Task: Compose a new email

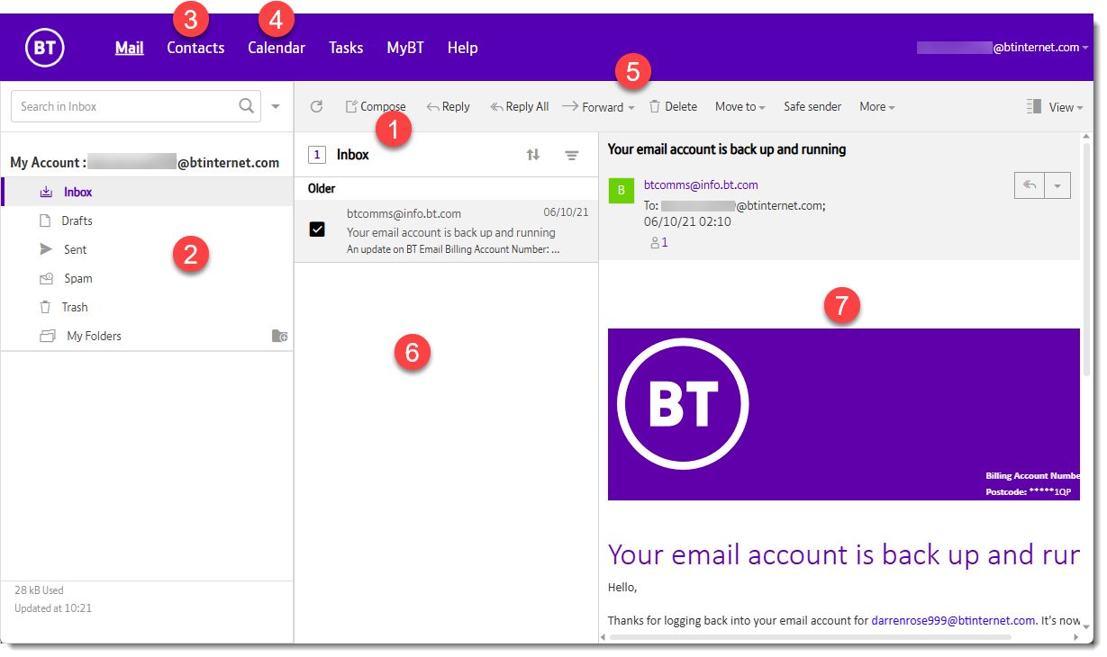Action: point(376,106)
